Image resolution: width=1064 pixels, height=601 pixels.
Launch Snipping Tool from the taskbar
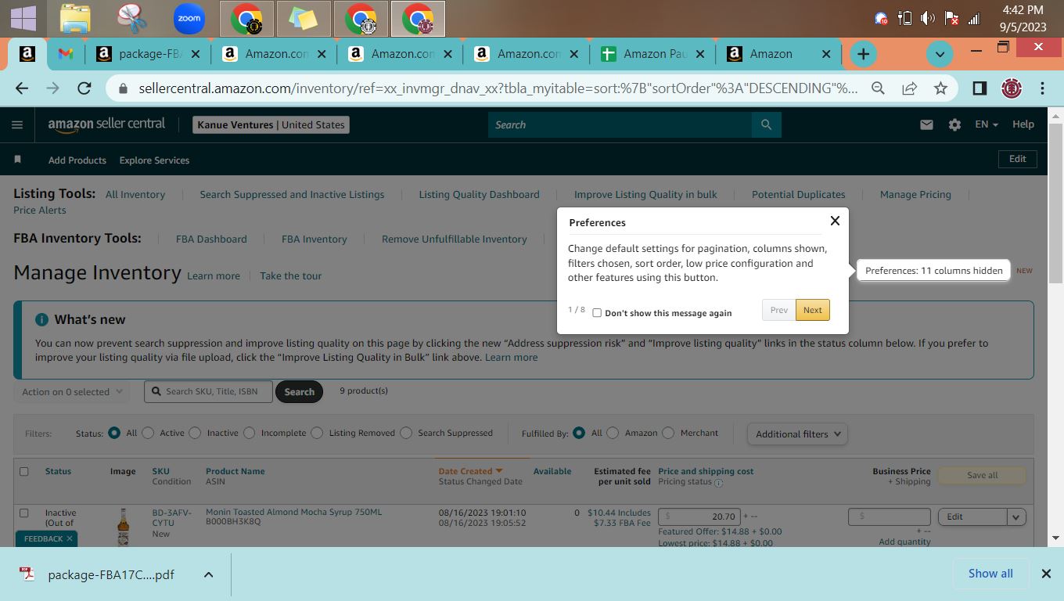coord(132,19)
